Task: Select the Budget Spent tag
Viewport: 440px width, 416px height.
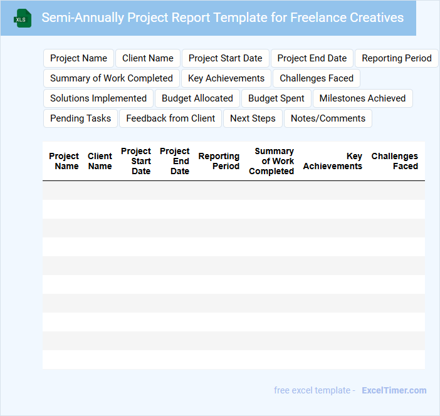Action: [x=276, y=98]
